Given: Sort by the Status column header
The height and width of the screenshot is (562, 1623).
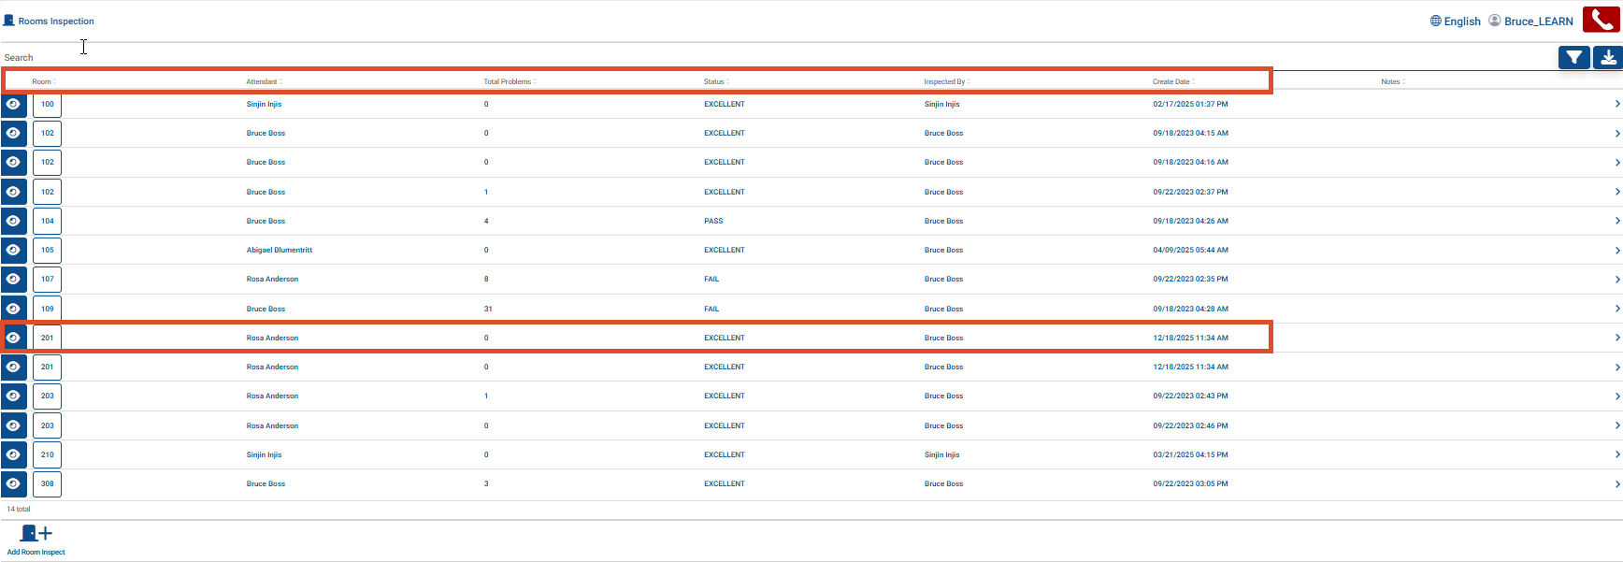Looking at the screenshot, I should [x=715, y=81].
